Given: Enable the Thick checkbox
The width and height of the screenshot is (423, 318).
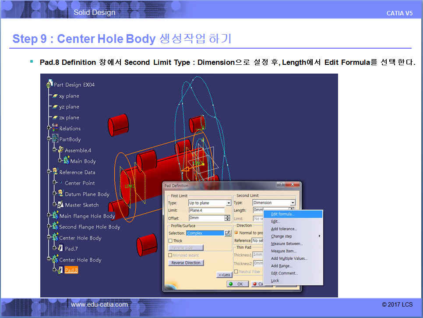Looking at the screenshot, I should (171, 241).
